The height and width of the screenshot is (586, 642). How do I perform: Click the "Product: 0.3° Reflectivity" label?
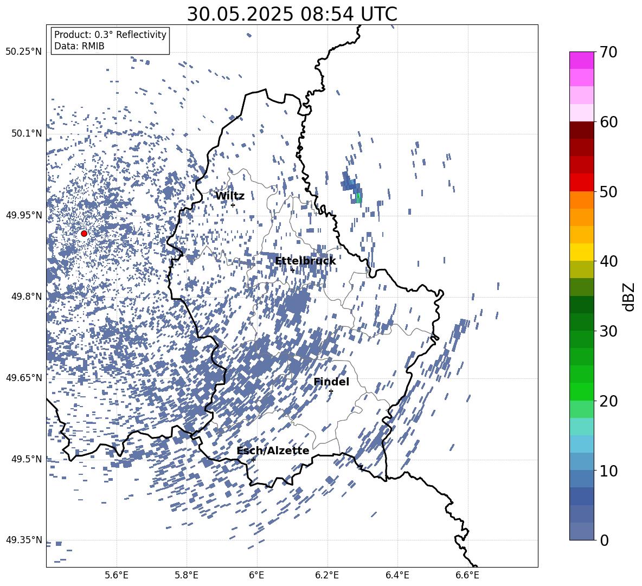[110, 35]
